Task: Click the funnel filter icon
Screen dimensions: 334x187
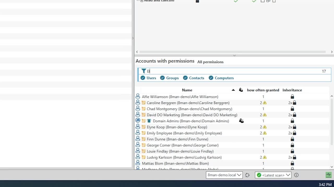Action: (144, 71)
